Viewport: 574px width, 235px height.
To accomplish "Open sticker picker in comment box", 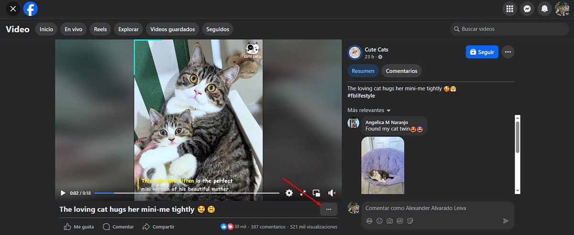I will [410, 221].
